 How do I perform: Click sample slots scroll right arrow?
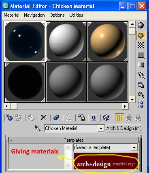[125, 106]
